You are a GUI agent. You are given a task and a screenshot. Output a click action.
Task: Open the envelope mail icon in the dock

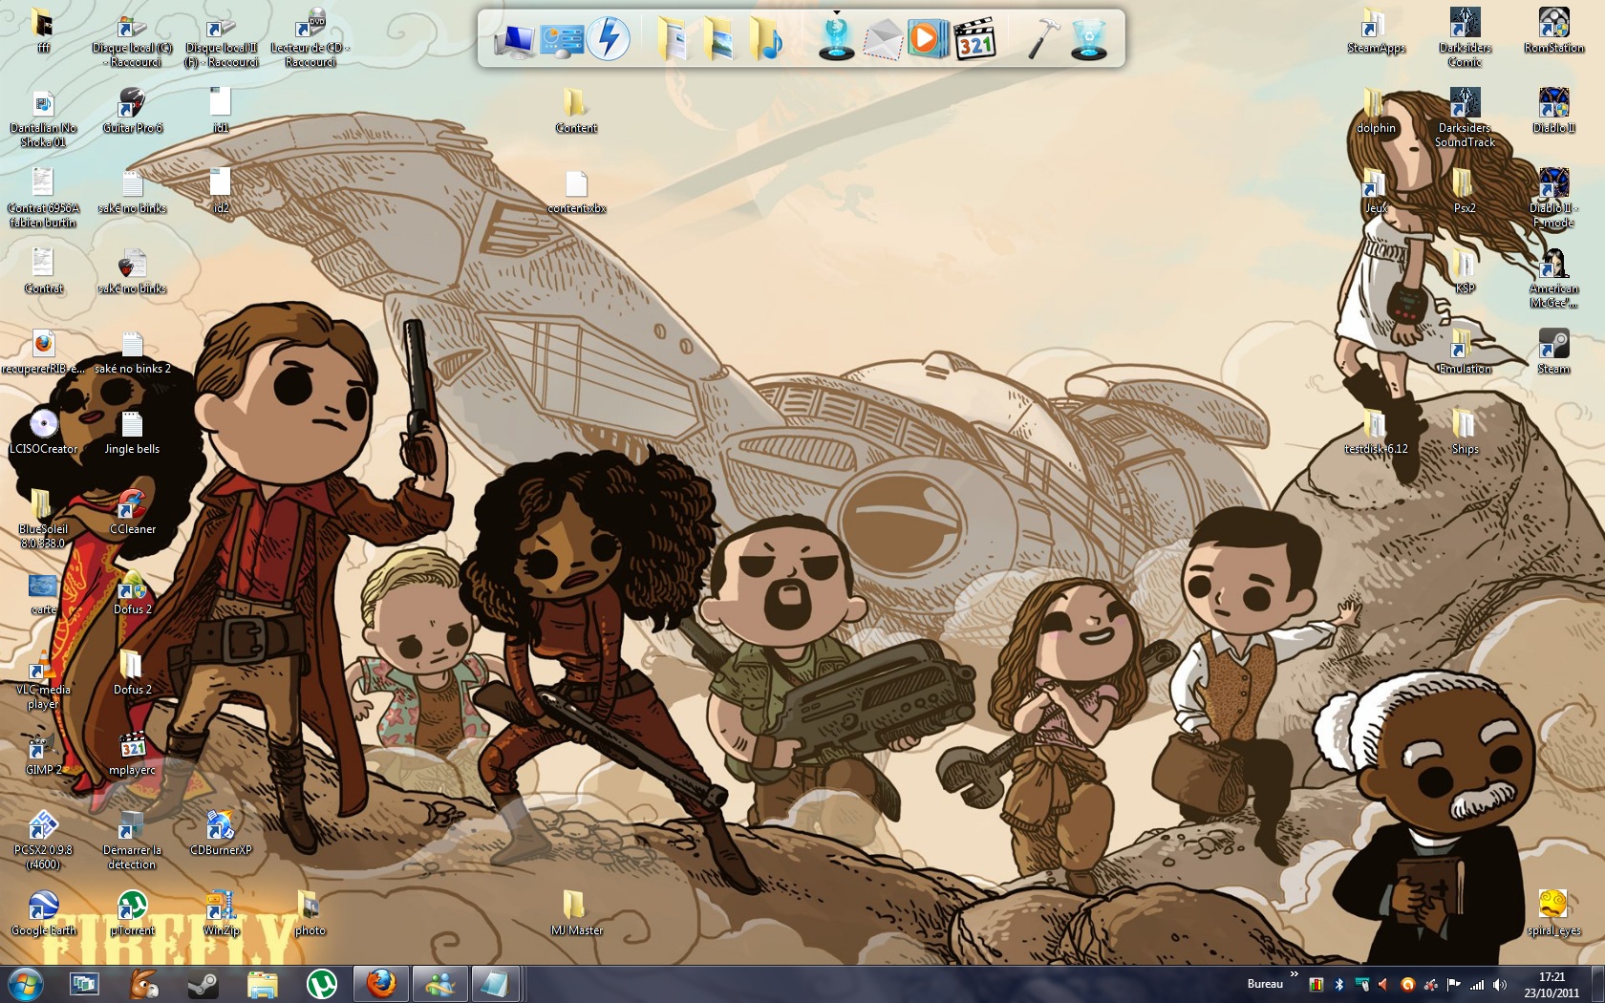(883, 40)
